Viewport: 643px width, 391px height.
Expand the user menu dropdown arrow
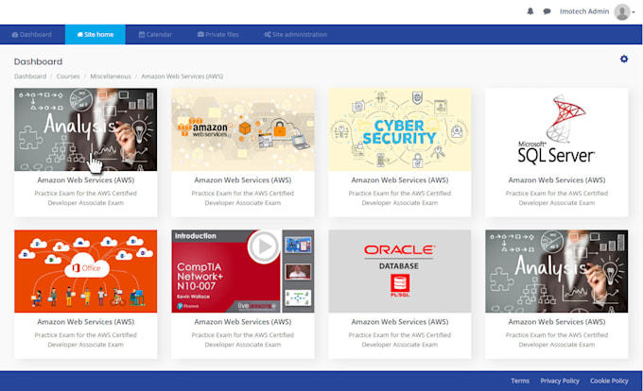(x=634, y=12)
